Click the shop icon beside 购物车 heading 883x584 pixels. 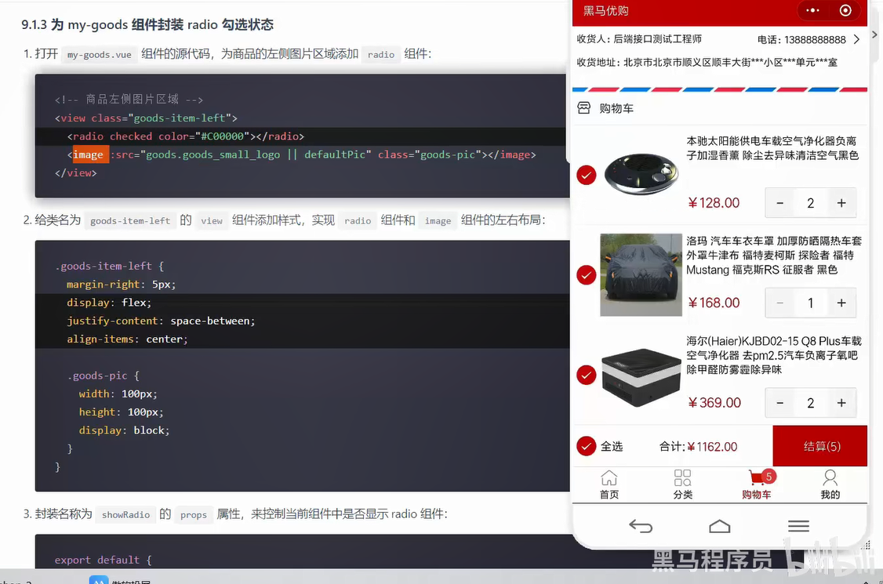(584, 107)
